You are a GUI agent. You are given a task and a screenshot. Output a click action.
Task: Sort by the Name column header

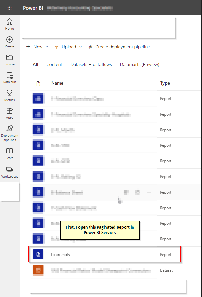[57, 83]
